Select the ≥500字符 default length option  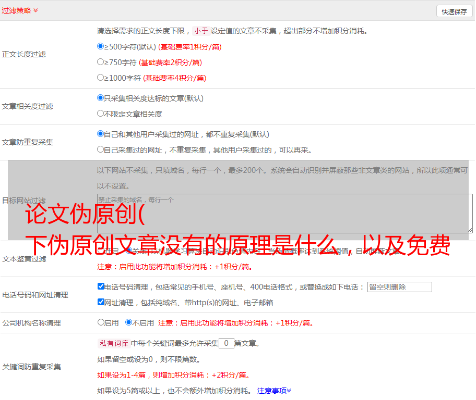(x=101, y=46)
